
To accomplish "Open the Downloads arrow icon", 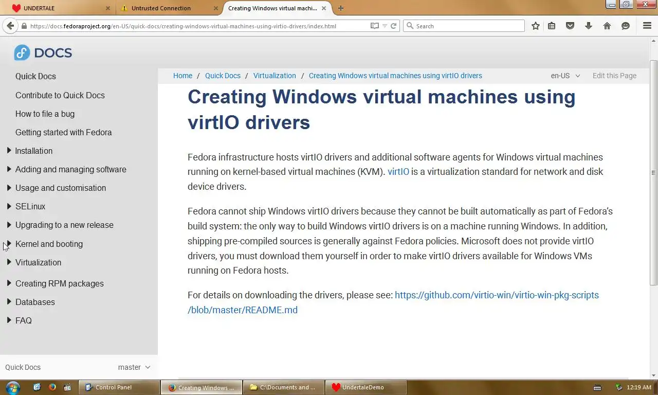I will [589, 26].
